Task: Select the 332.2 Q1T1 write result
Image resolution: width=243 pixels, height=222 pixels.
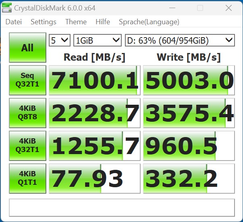Action: point(189,178)
